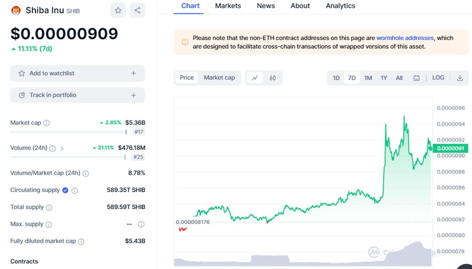Click the Max. supply info icon

tap(49, 224)
